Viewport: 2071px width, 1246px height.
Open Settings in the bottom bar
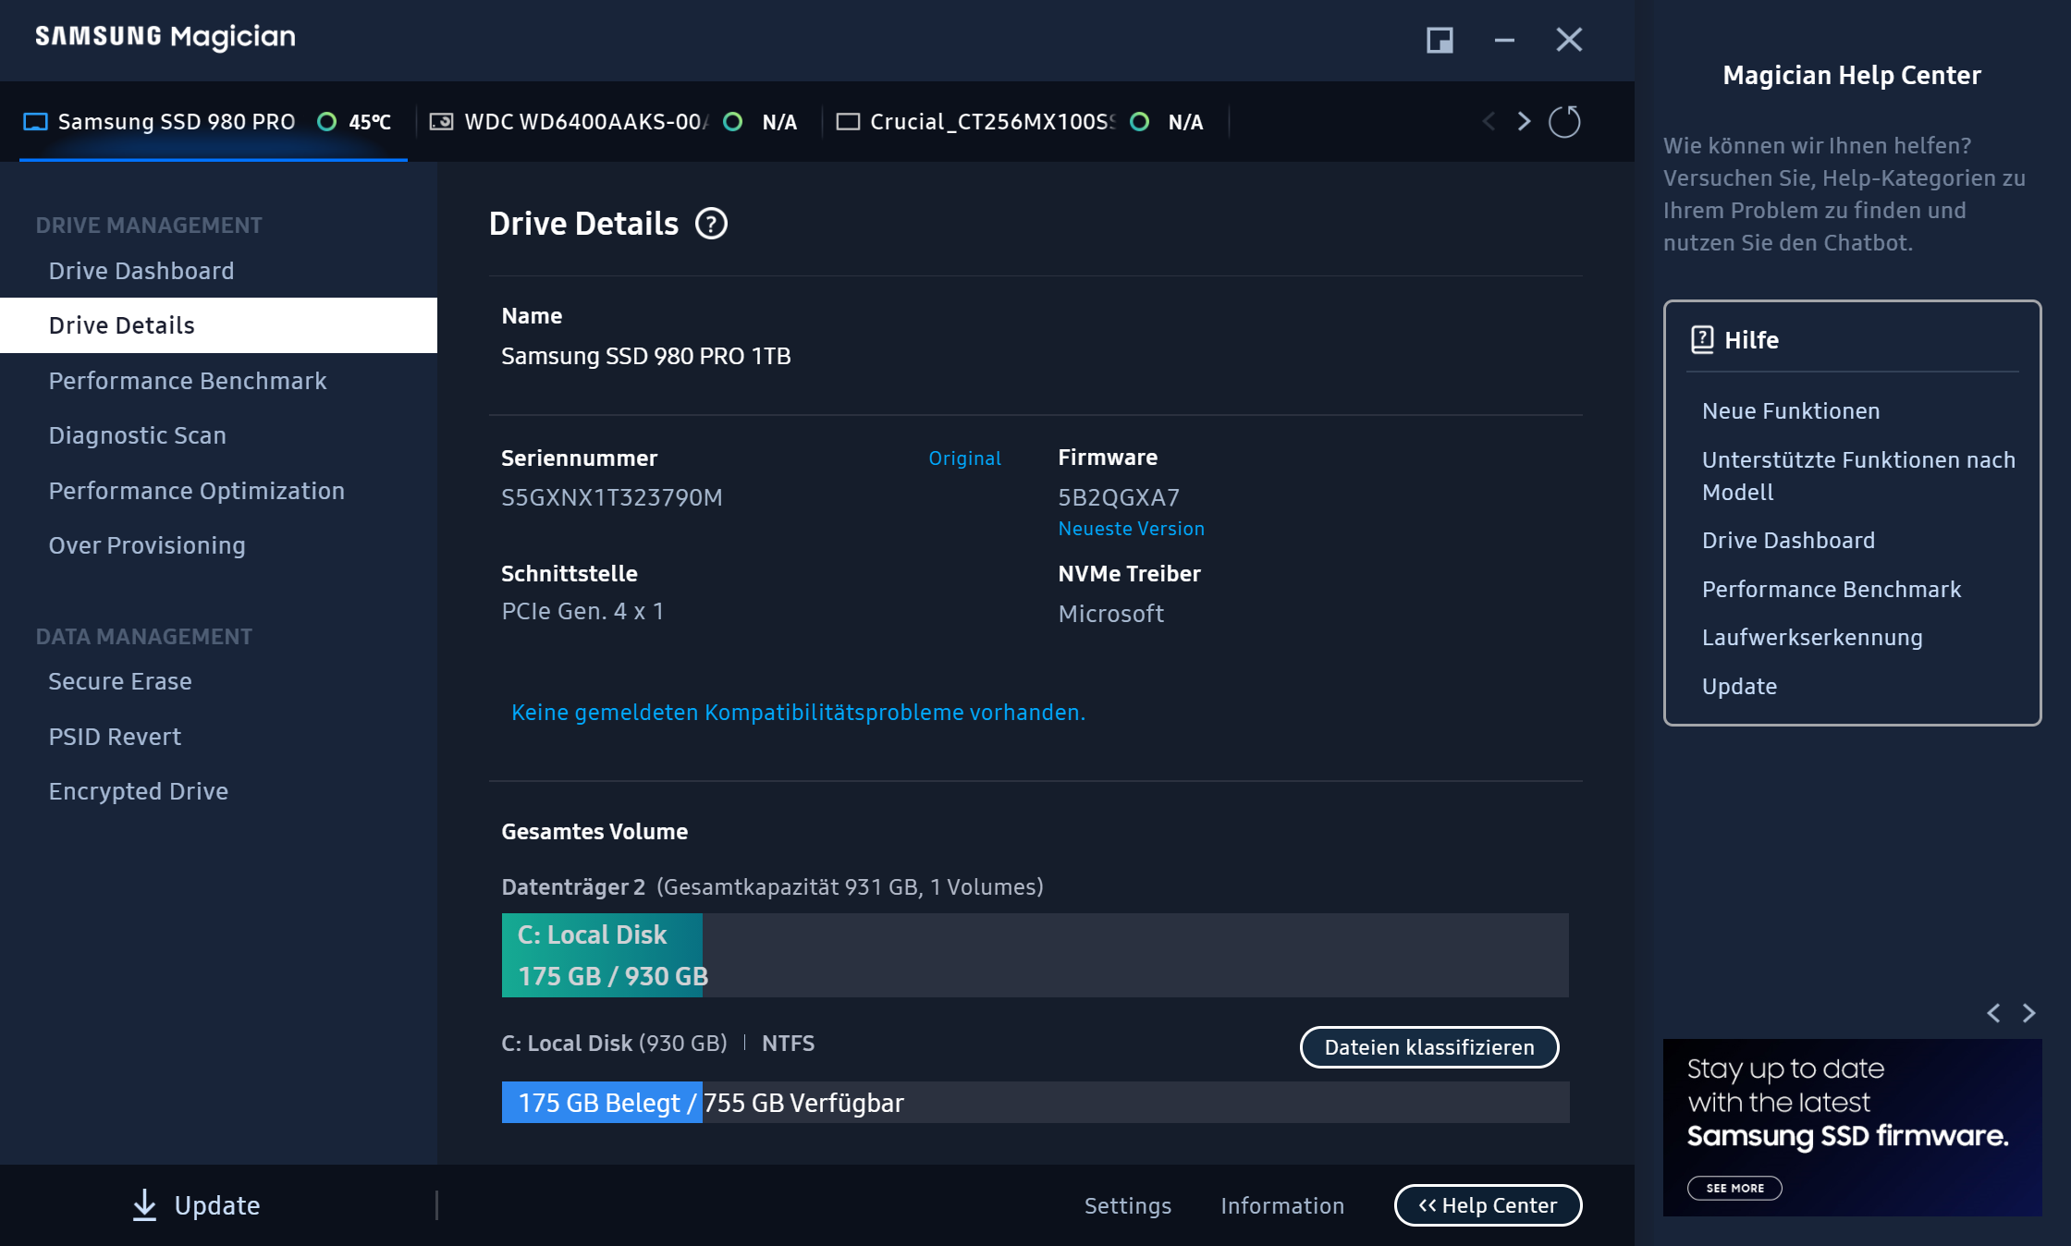click(1127, 1205)
